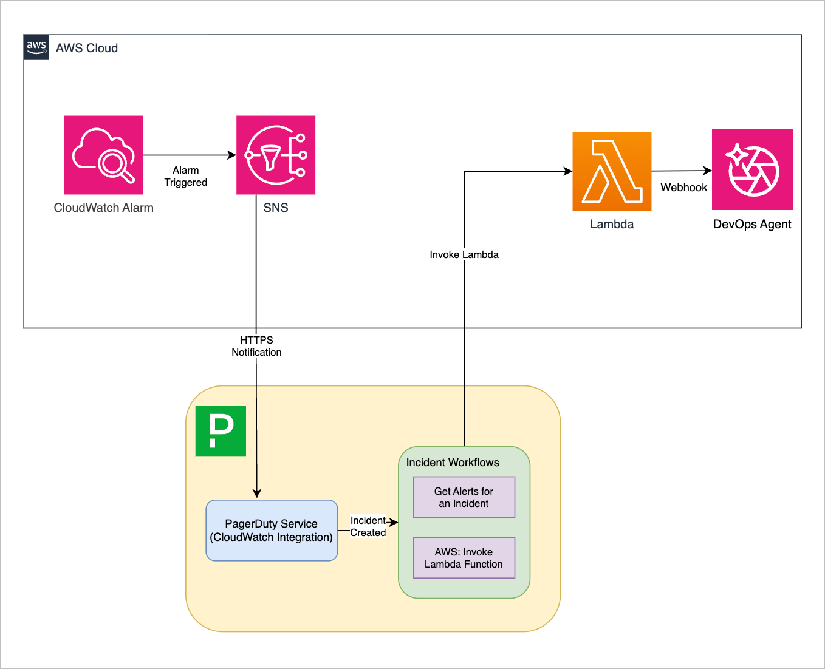Select the Lambda caption text

pyautogui.click(x=612, y=224)
